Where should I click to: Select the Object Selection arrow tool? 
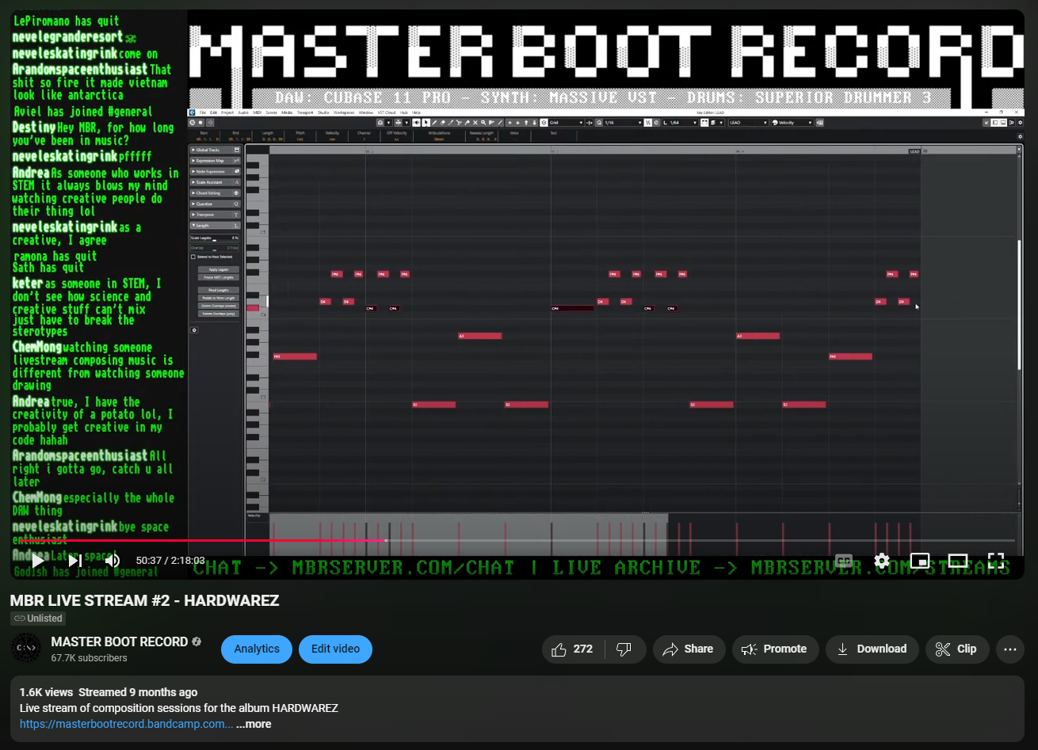426,123
